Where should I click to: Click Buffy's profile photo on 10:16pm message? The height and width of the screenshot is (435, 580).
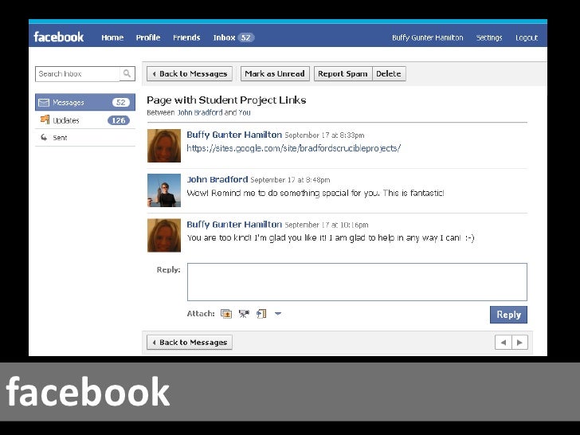(x=164, y=235)
